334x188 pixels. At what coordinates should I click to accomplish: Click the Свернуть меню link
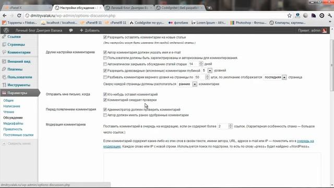[19, 144]
